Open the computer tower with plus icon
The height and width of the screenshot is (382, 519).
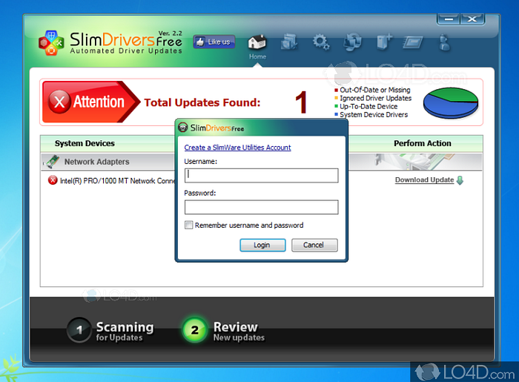[x=384, y=42]
